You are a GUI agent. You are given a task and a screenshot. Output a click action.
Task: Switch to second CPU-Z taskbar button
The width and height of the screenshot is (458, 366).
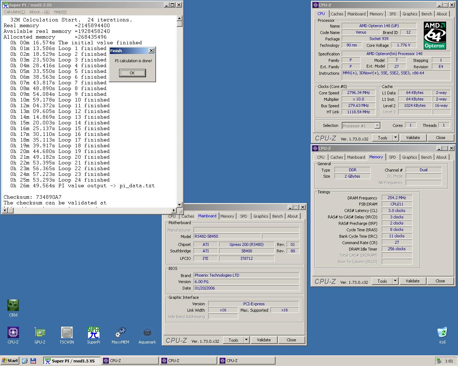[188, 361]
